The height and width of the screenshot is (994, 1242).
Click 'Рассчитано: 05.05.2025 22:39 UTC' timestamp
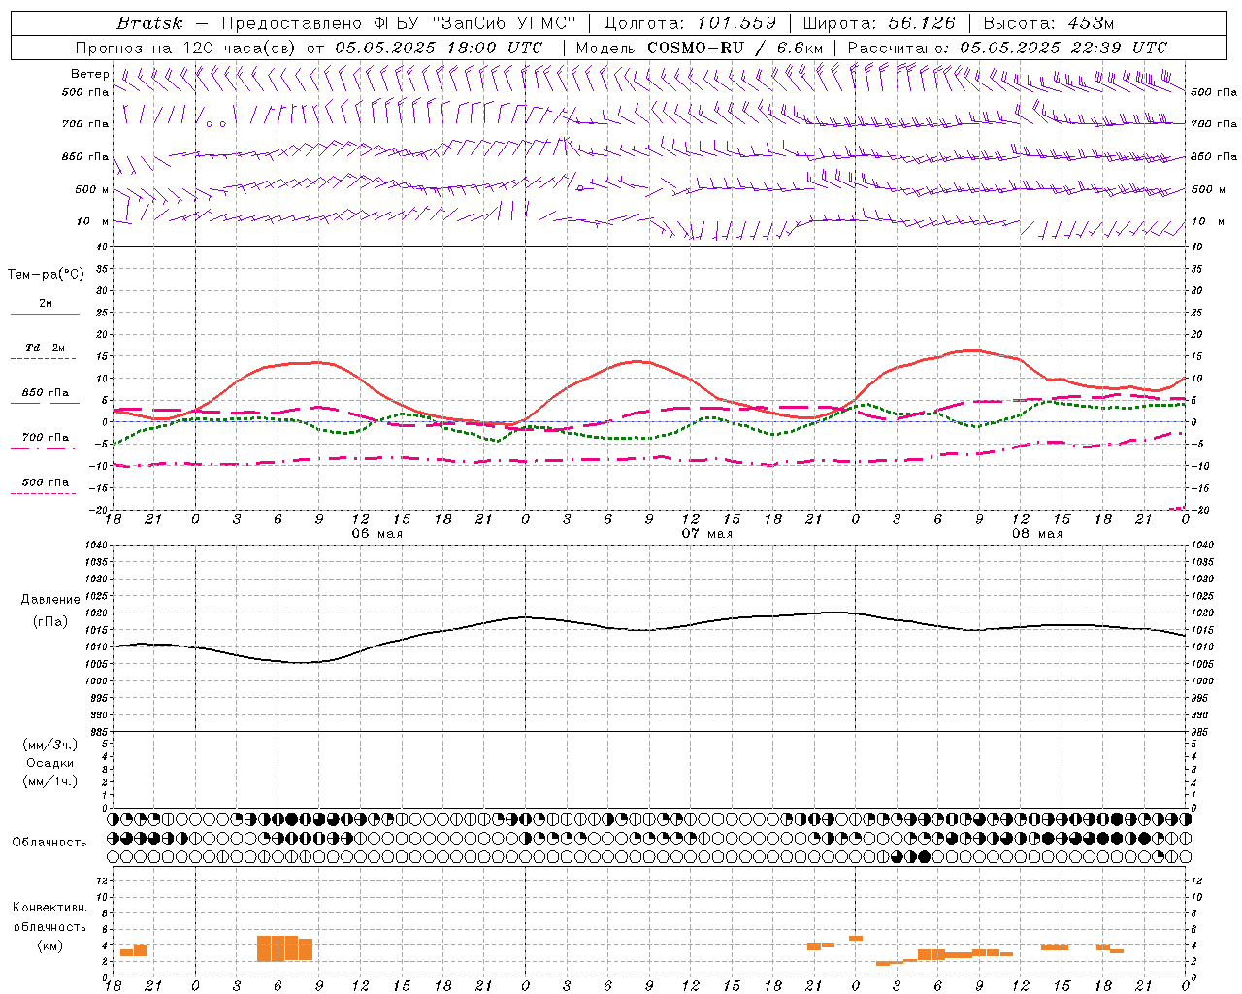1007,48
